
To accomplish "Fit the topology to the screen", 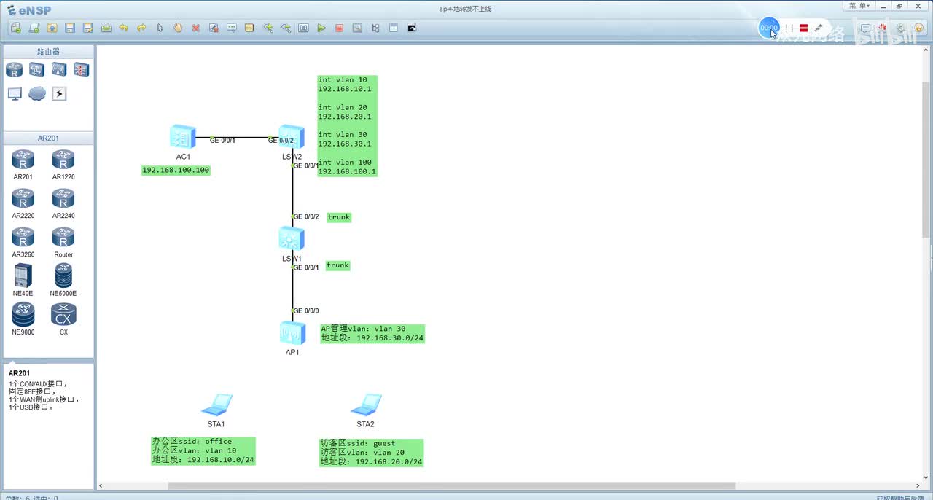I will click(303, 28).
